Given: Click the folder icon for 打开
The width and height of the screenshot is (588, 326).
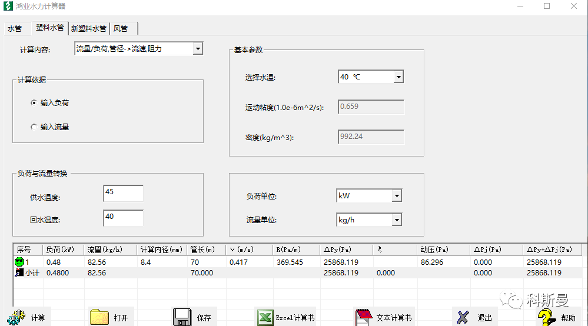Looking at the screenshot, I should (x=99, y=317).
